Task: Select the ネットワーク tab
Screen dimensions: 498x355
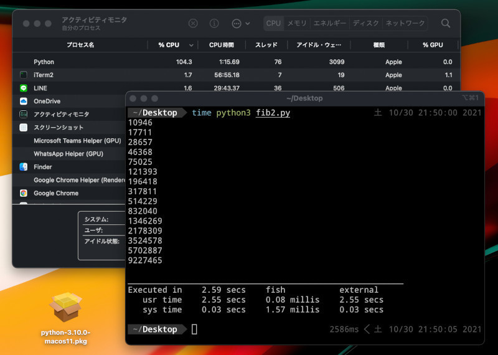Action: pyautogui.click(x=405, y=23)
